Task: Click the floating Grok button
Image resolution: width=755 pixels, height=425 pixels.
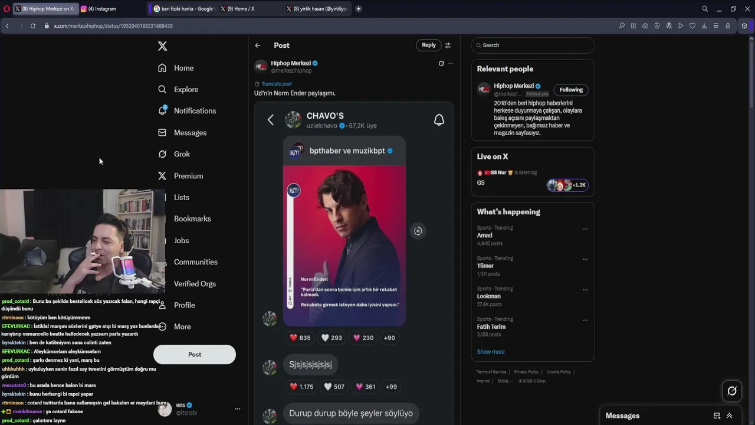Action: coord(732,391)
